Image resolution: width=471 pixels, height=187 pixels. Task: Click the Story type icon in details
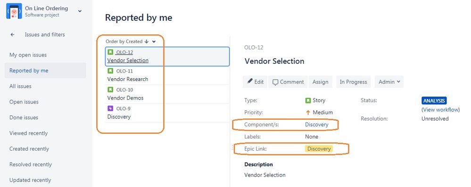pos(307,100)
